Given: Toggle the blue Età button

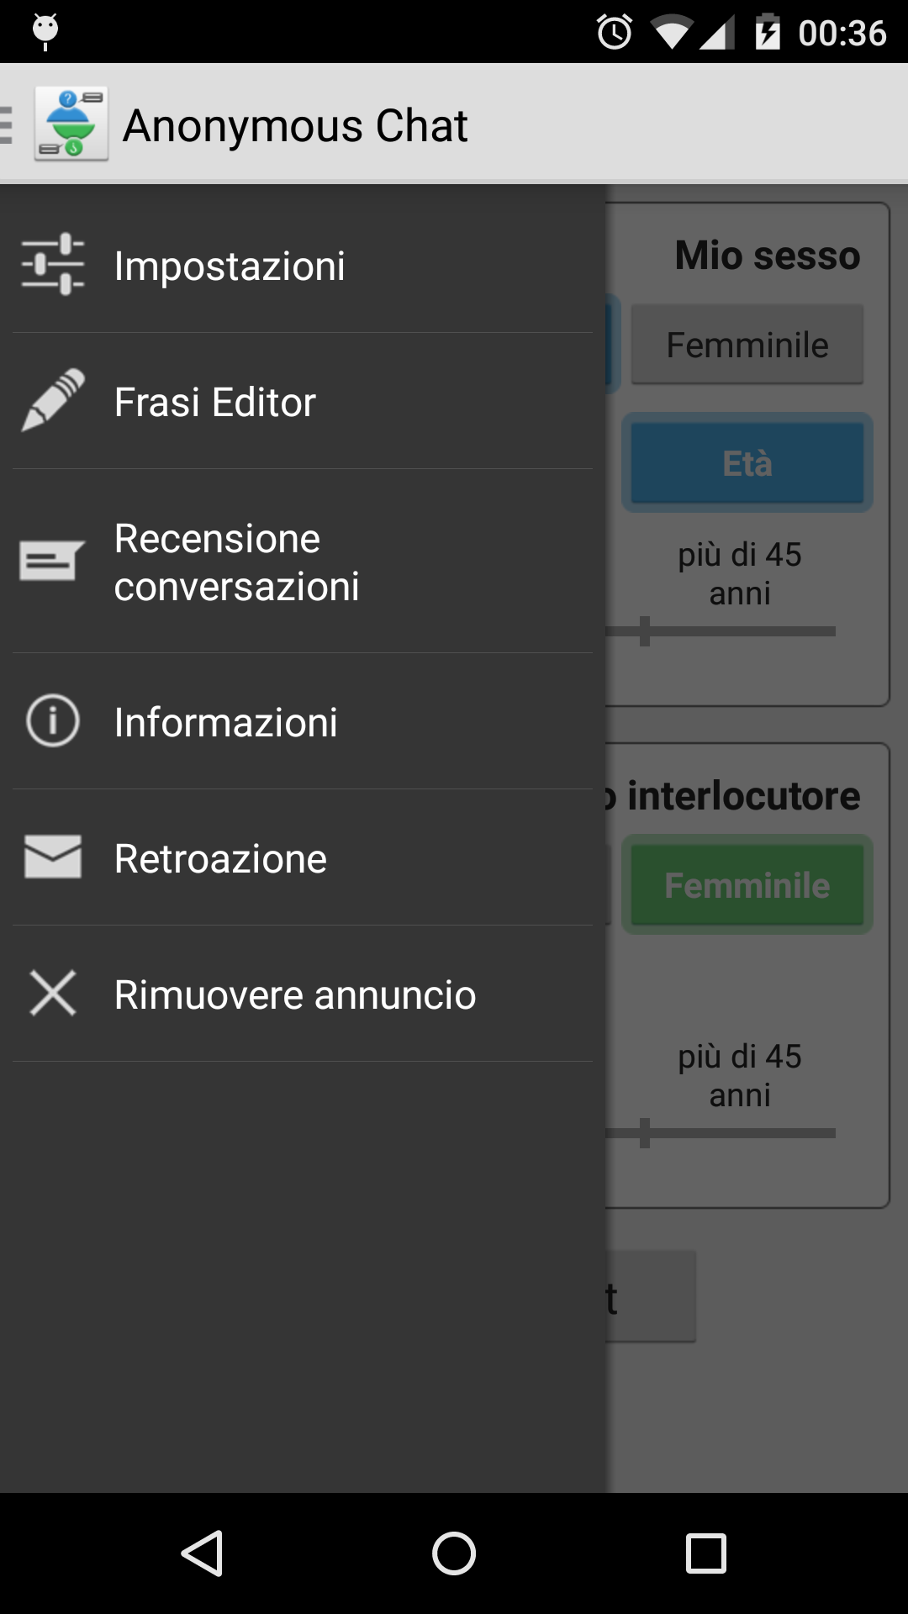Looking at the screenshot, I should point(747,463).
